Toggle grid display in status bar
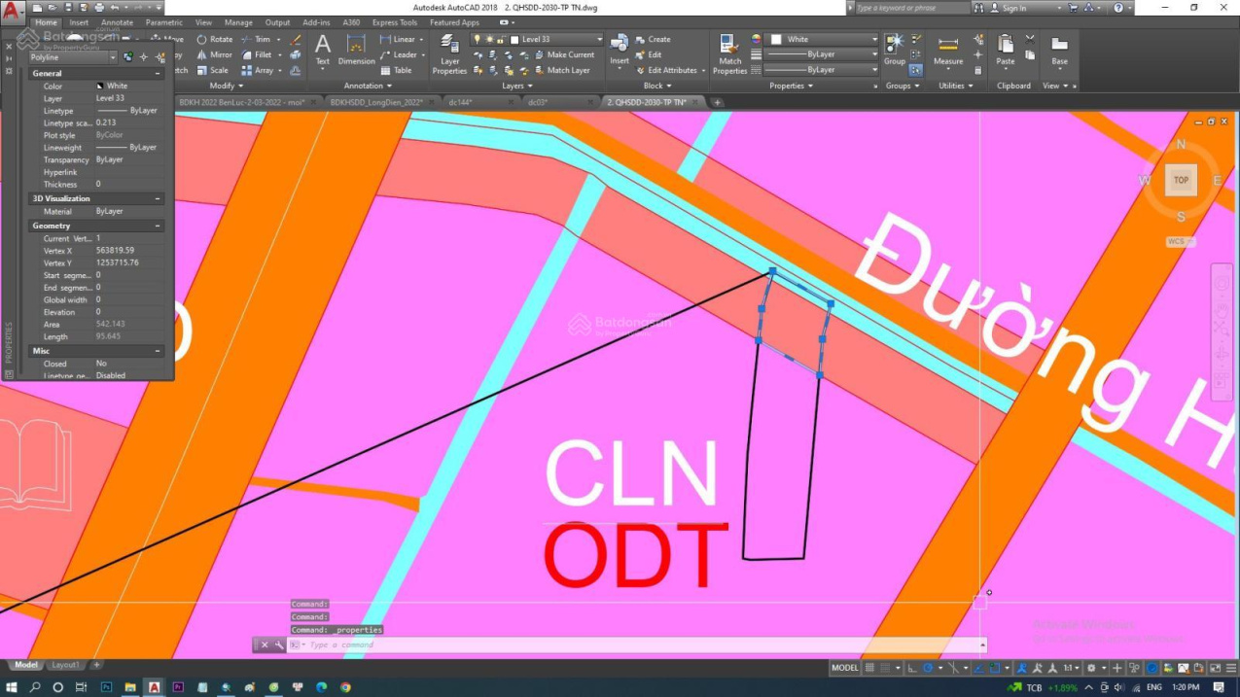The width and height of the screenshot is (1240, 697). [869, 668]
